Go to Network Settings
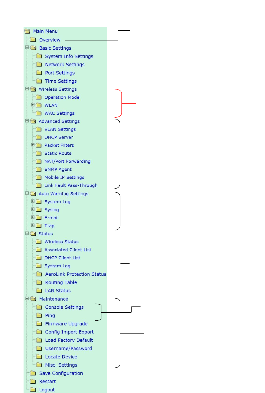This screenshot has height=393, width=265. coord(65,65)
